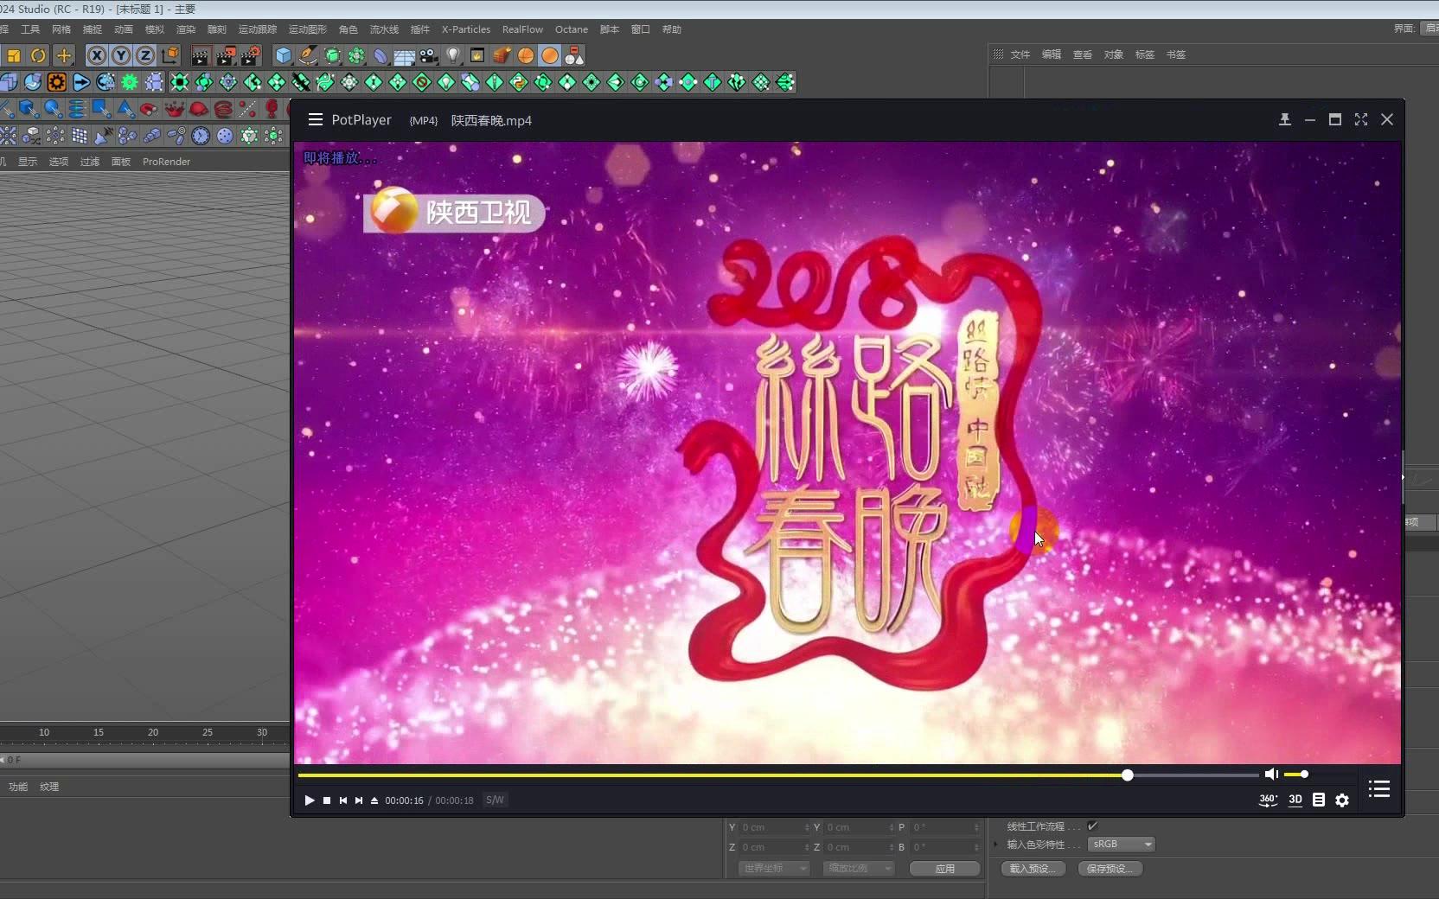Select the Rotate tool in Cinema 4D
Viewport: 1439px width, 899px height.
coord(38,55)
